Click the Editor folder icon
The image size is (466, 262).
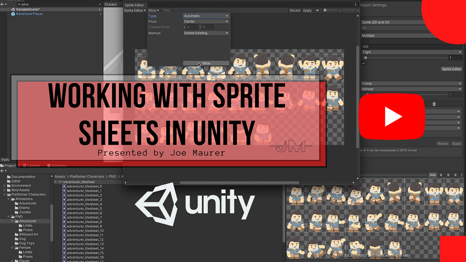coord(9,181)
